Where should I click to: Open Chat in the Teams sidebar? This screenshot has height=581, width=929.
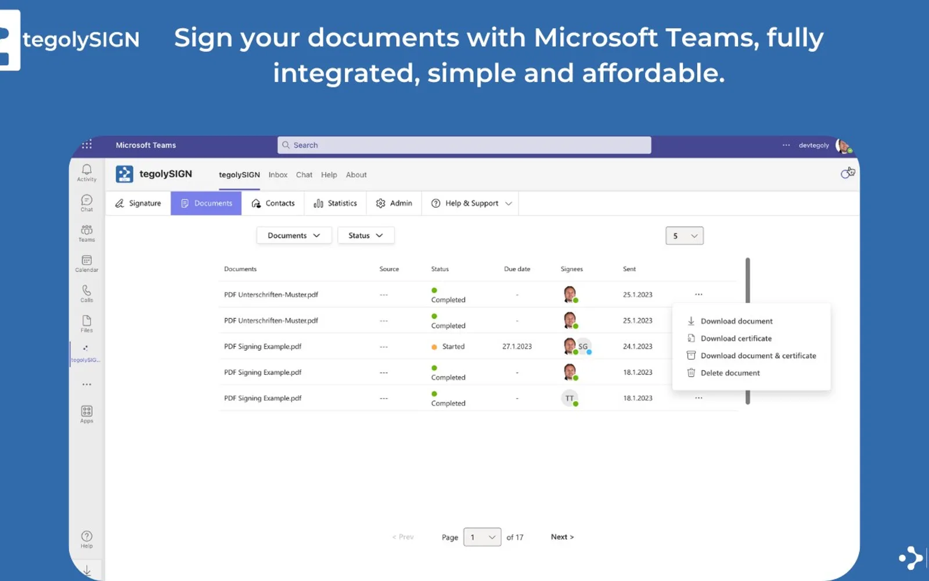coord(87,203)
